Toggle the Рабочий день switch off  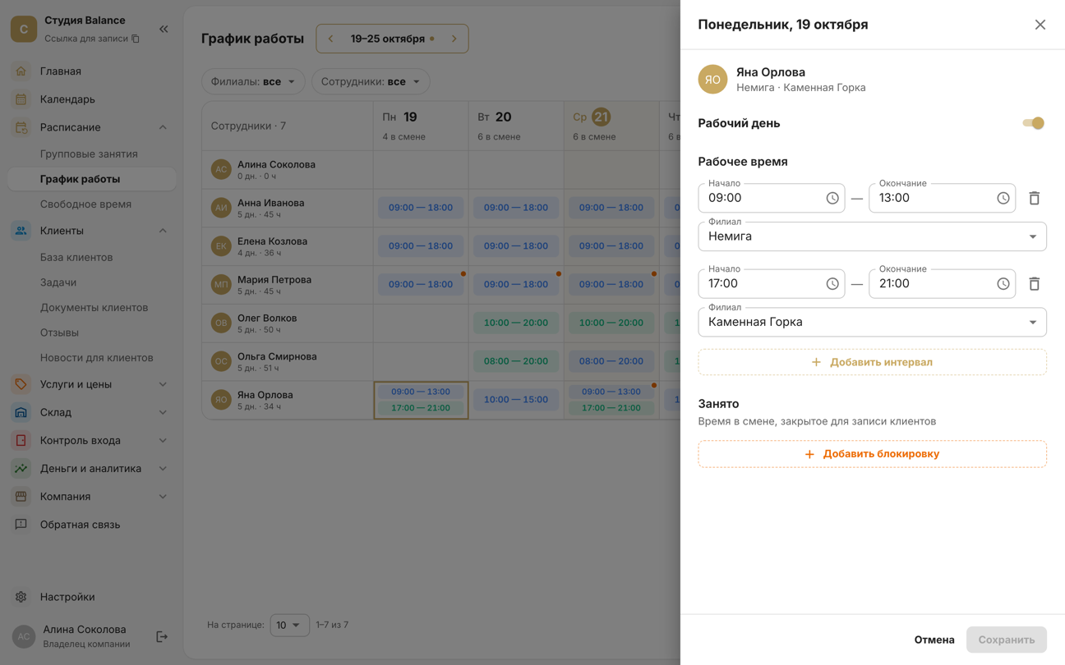tap(1033, 123)
